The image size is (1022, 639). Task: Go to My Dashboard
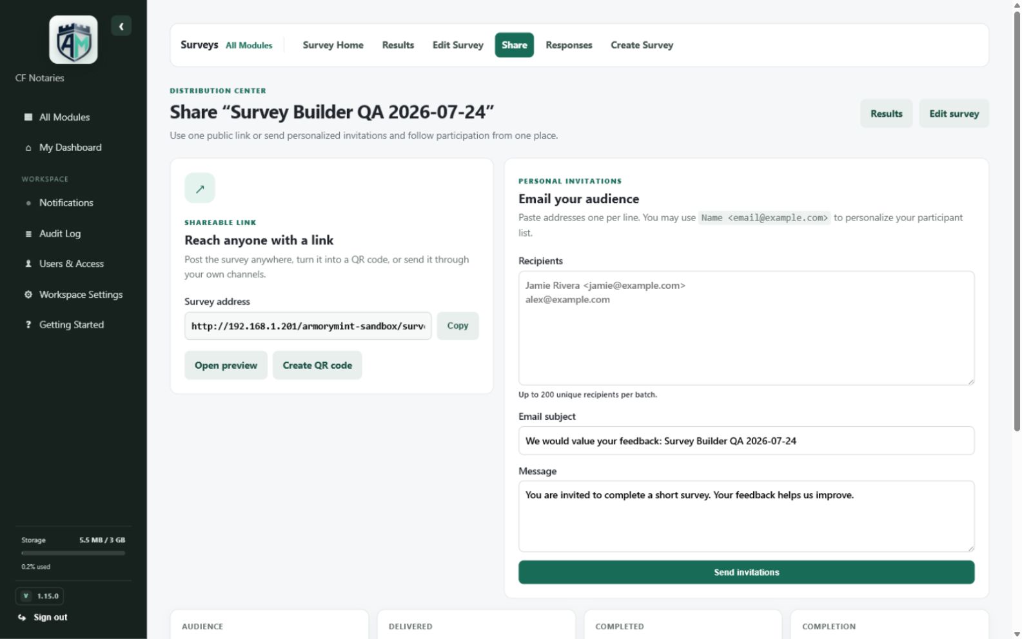[70, 148]
